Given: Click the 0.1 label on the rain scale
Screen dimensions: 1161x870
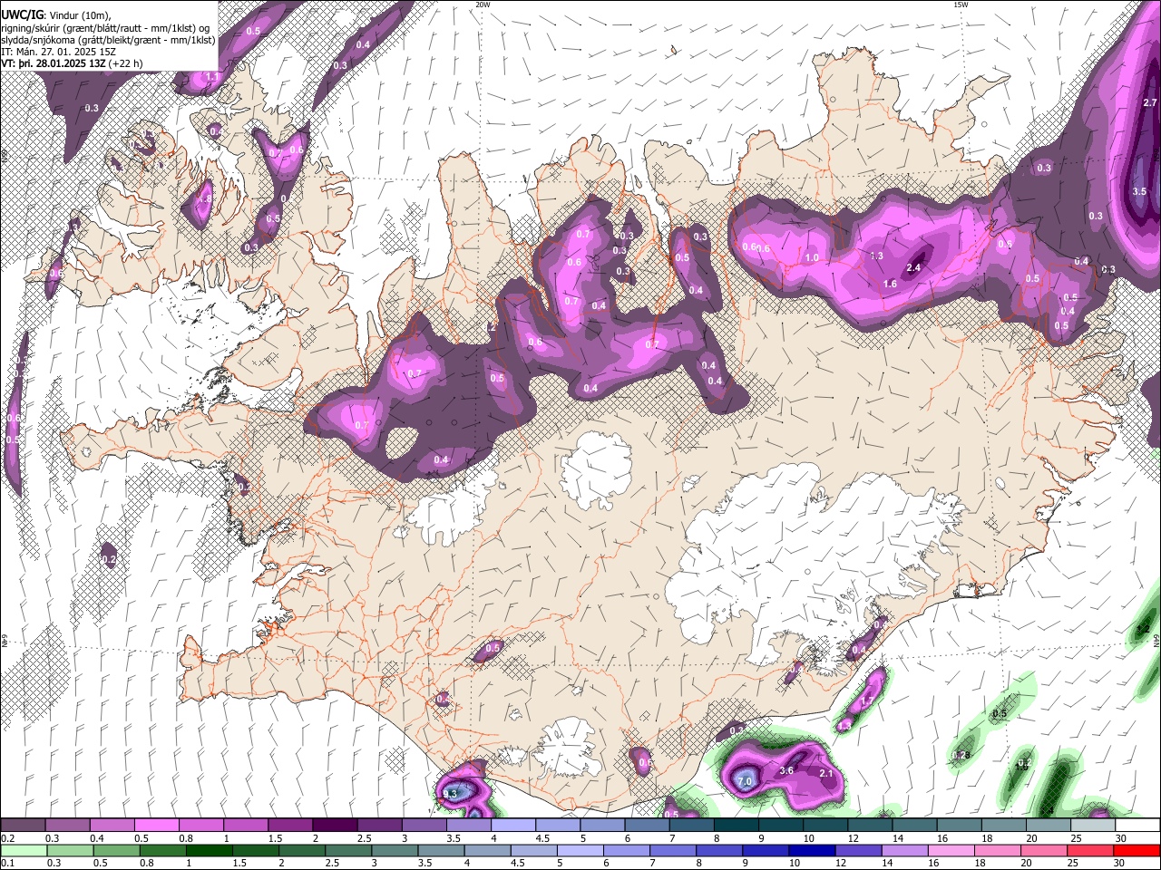Looking at the screenshot, I should click(x=7, y=864).
